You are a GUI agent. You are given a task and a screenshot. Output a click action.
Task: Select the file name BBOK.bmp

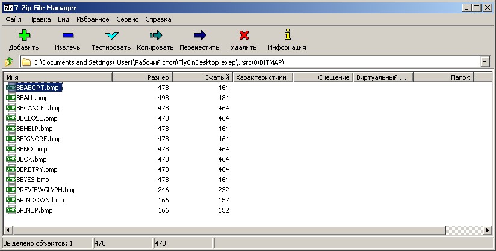click(31, 159)
